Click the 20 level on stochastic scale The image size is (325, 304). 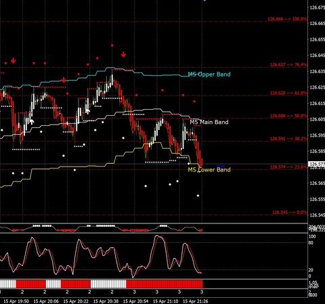click(311, 270)
